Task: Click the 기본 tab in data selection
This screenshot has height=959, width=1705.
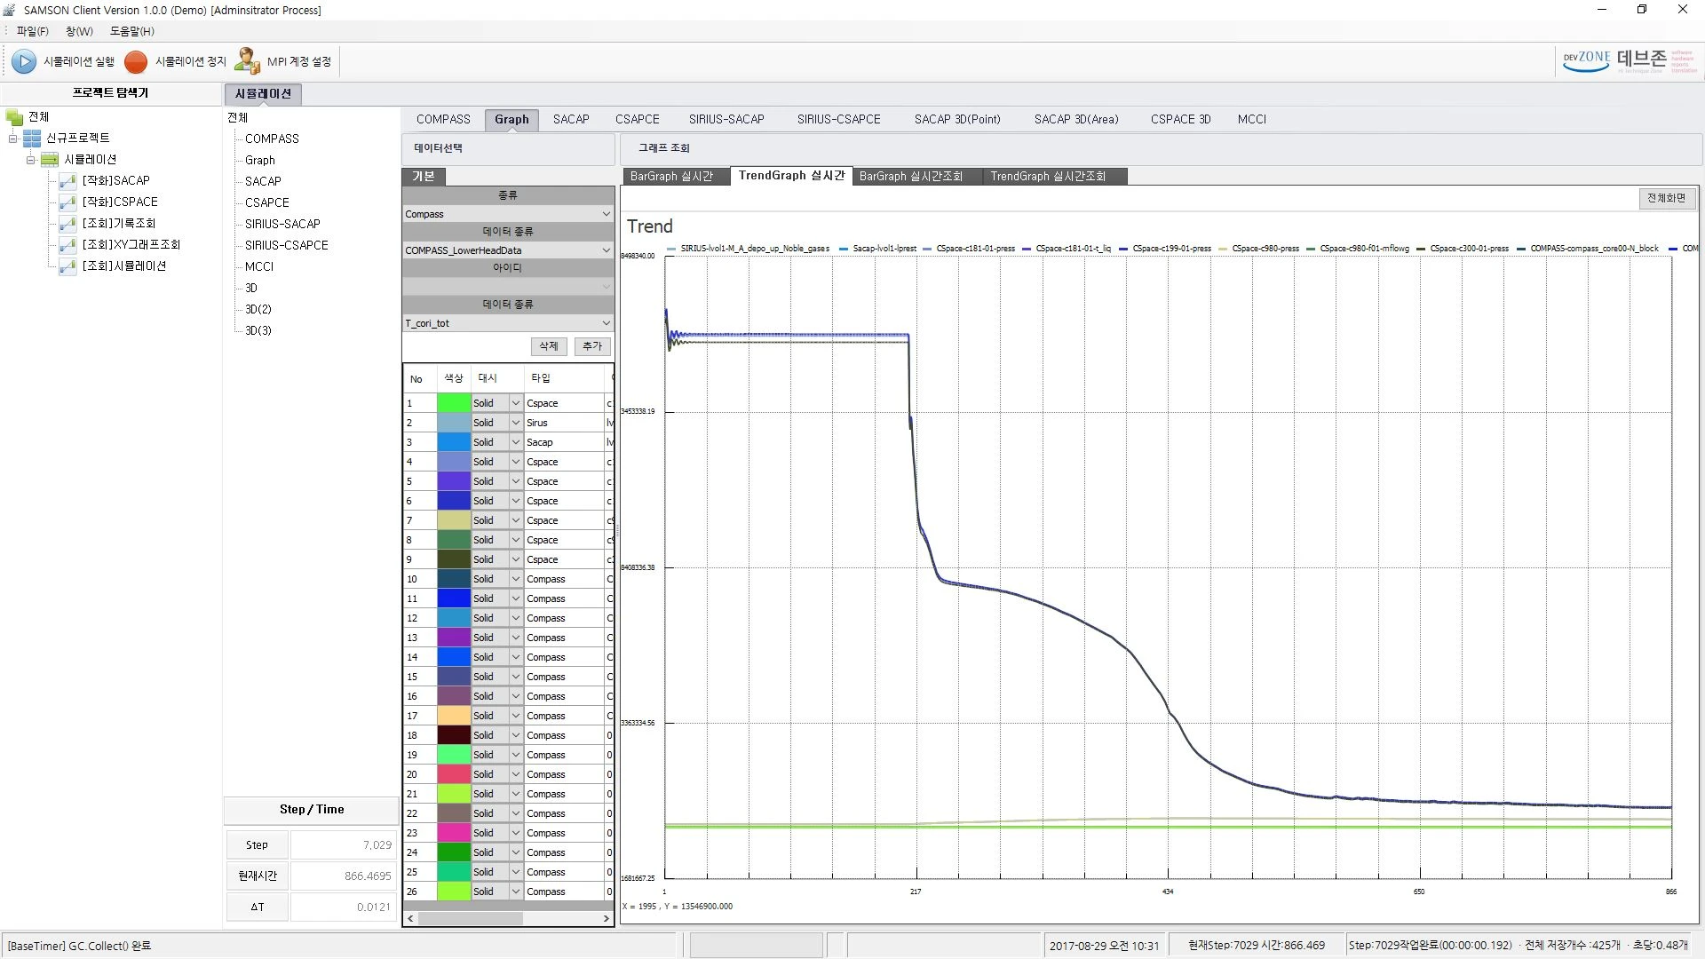Action: [424, 177]
